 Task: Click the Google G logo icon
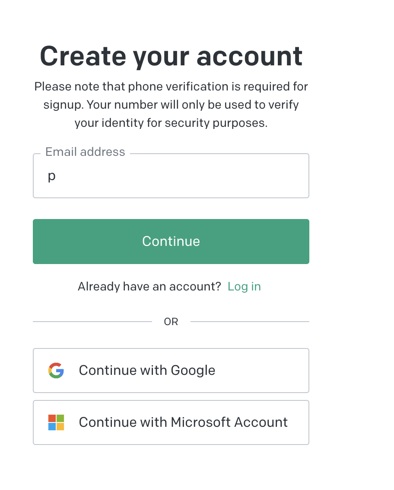coord(56,371)
